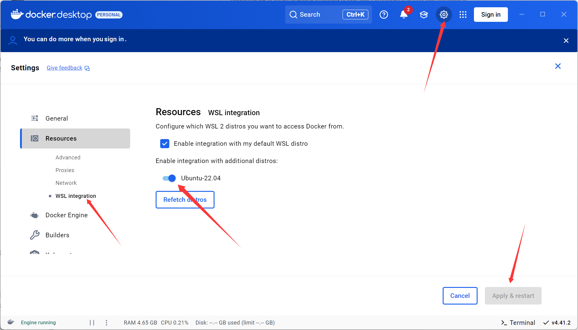
Task: Maximize the Docker Desktop window
Action: point(543,14)
